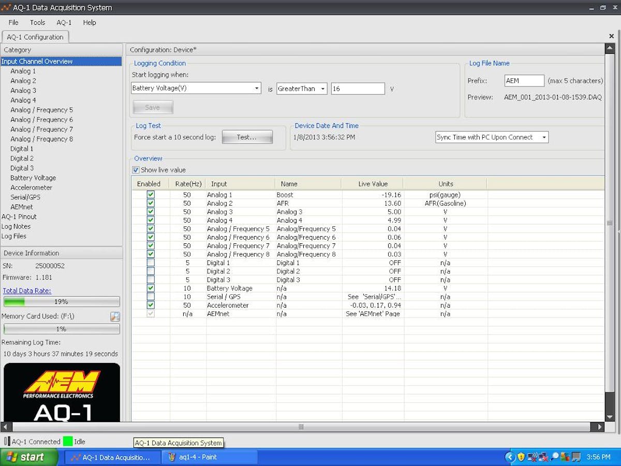Screen dimensions: 621x466
Task: Open aq1-4 Paint from the taskbar
Action: coord(210,457)
